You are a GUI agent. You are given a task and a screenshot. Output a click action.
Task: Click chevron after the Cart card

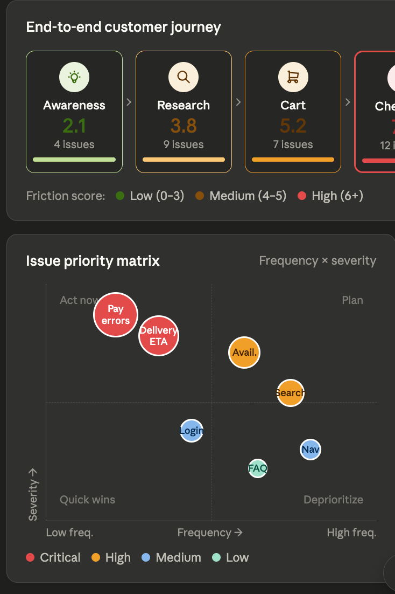pos(348,102)
